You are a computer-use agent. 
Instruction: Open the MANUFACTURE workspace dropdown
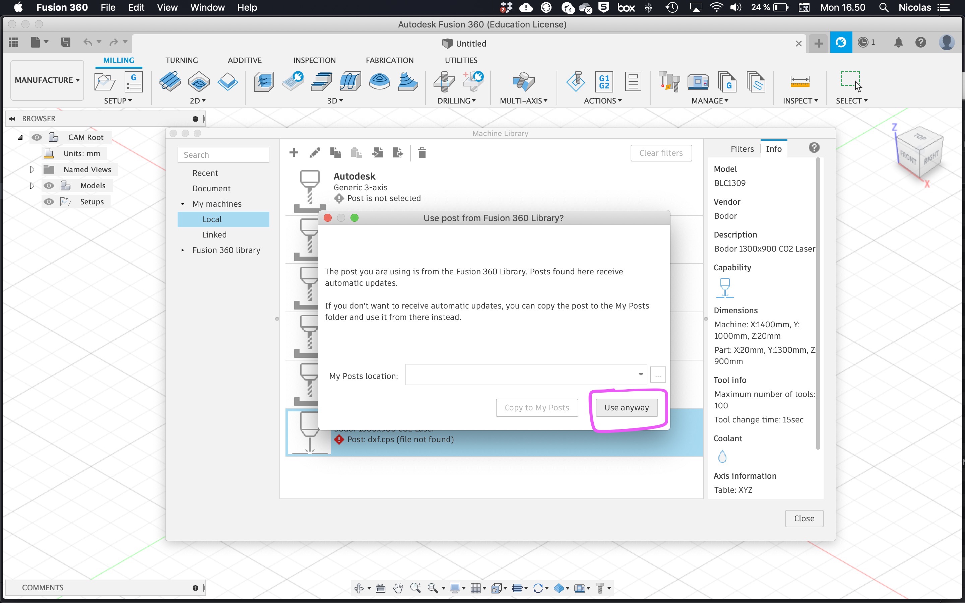[x=47, y=80]
